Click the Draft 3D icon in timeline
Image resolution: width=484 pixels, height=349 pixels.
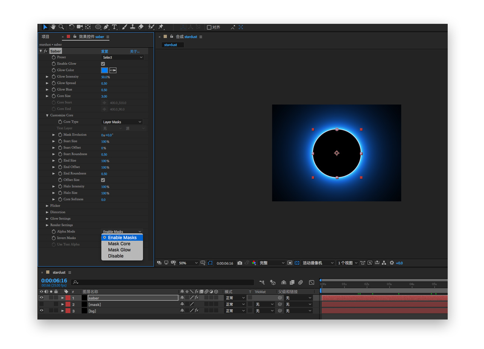(x=273, y=282)
